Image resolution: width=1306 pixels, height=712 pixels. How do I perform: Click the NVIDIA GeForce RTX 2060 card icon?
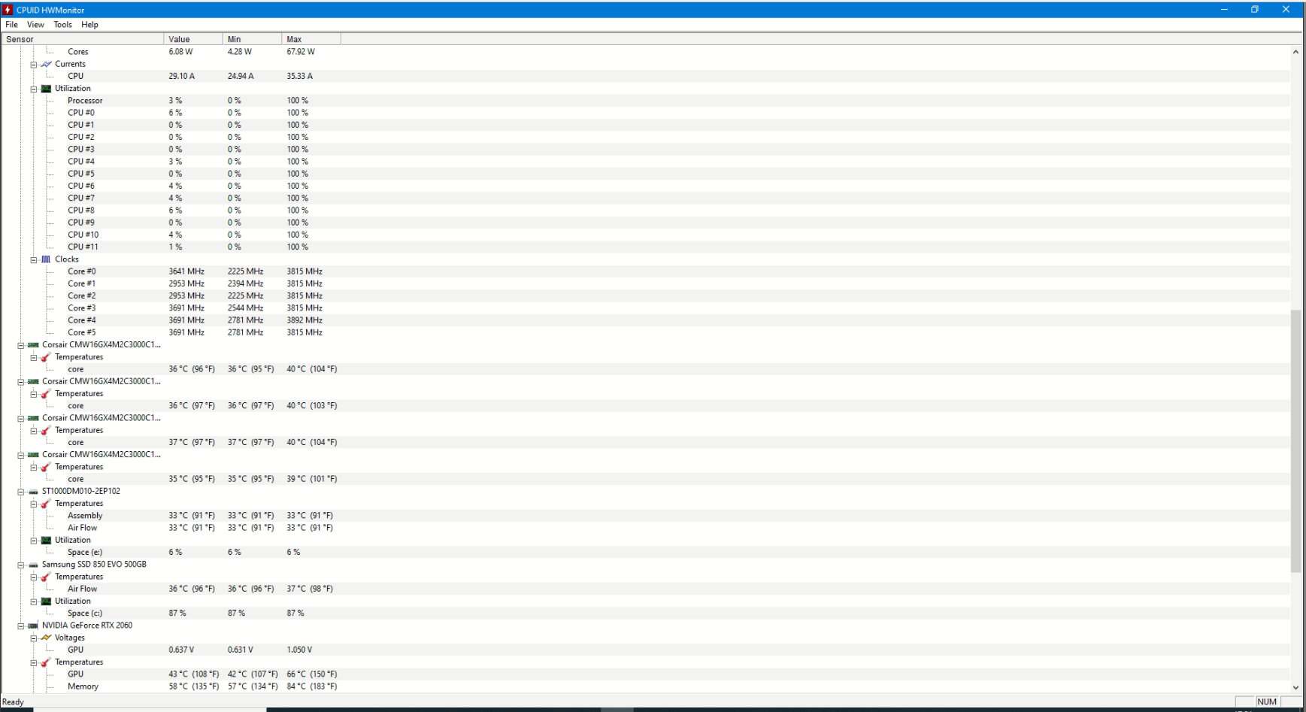tap(33, 626)
